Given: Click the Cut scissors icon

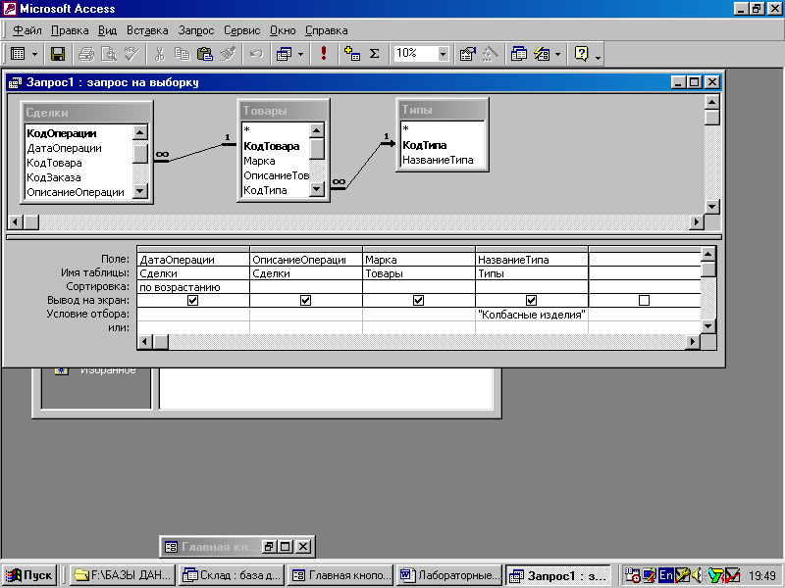Looking at the screenshot, I should (x=160, y=54).
